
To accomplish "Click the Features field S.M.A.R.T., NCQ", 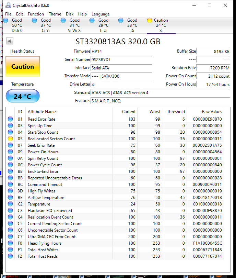I will coord(161,101).
